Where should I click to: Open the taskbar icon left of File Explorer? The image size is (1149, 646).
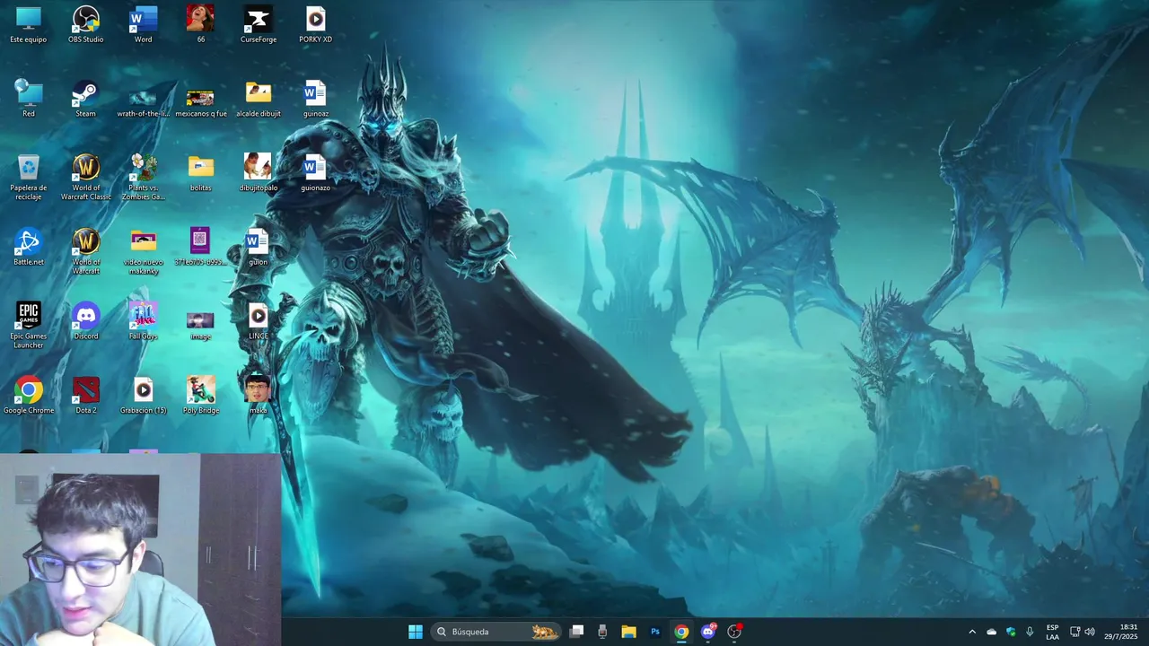(x=602, y=632)
